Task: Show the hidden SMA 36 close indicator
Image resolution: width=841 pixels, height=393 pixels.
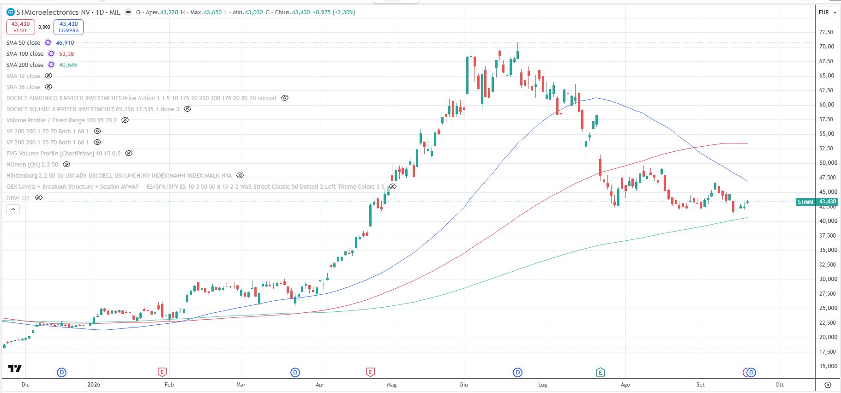Action: pyautogui.click(x=48, y=87)
